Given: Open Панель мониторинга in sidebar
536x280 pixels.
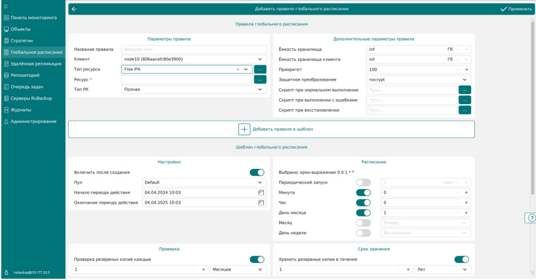Looking at the screenshot, I should [33, 18].
